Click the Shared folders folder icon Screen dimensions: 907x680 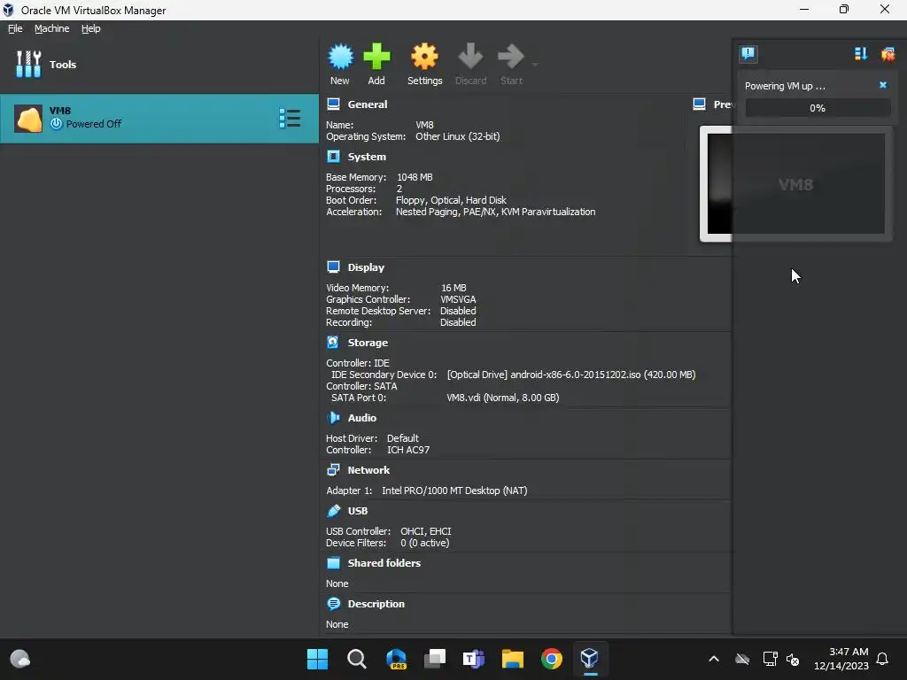click(x=333, y=562)
